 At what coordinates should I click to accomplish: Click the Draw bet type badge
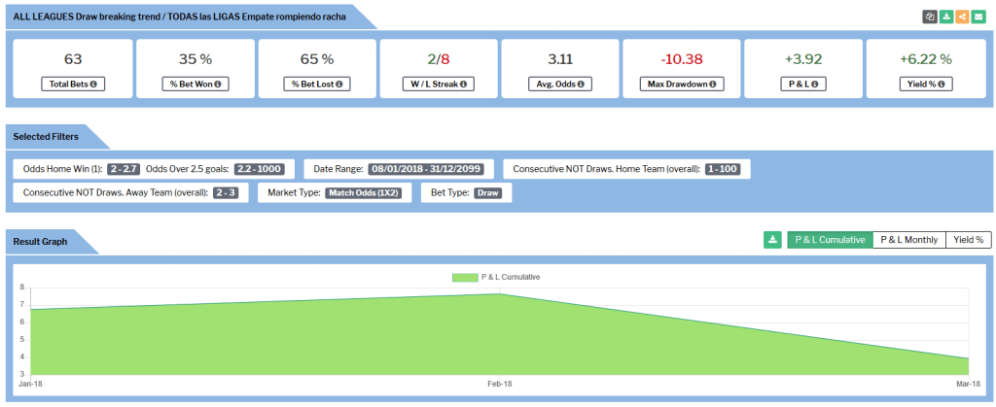488,192
